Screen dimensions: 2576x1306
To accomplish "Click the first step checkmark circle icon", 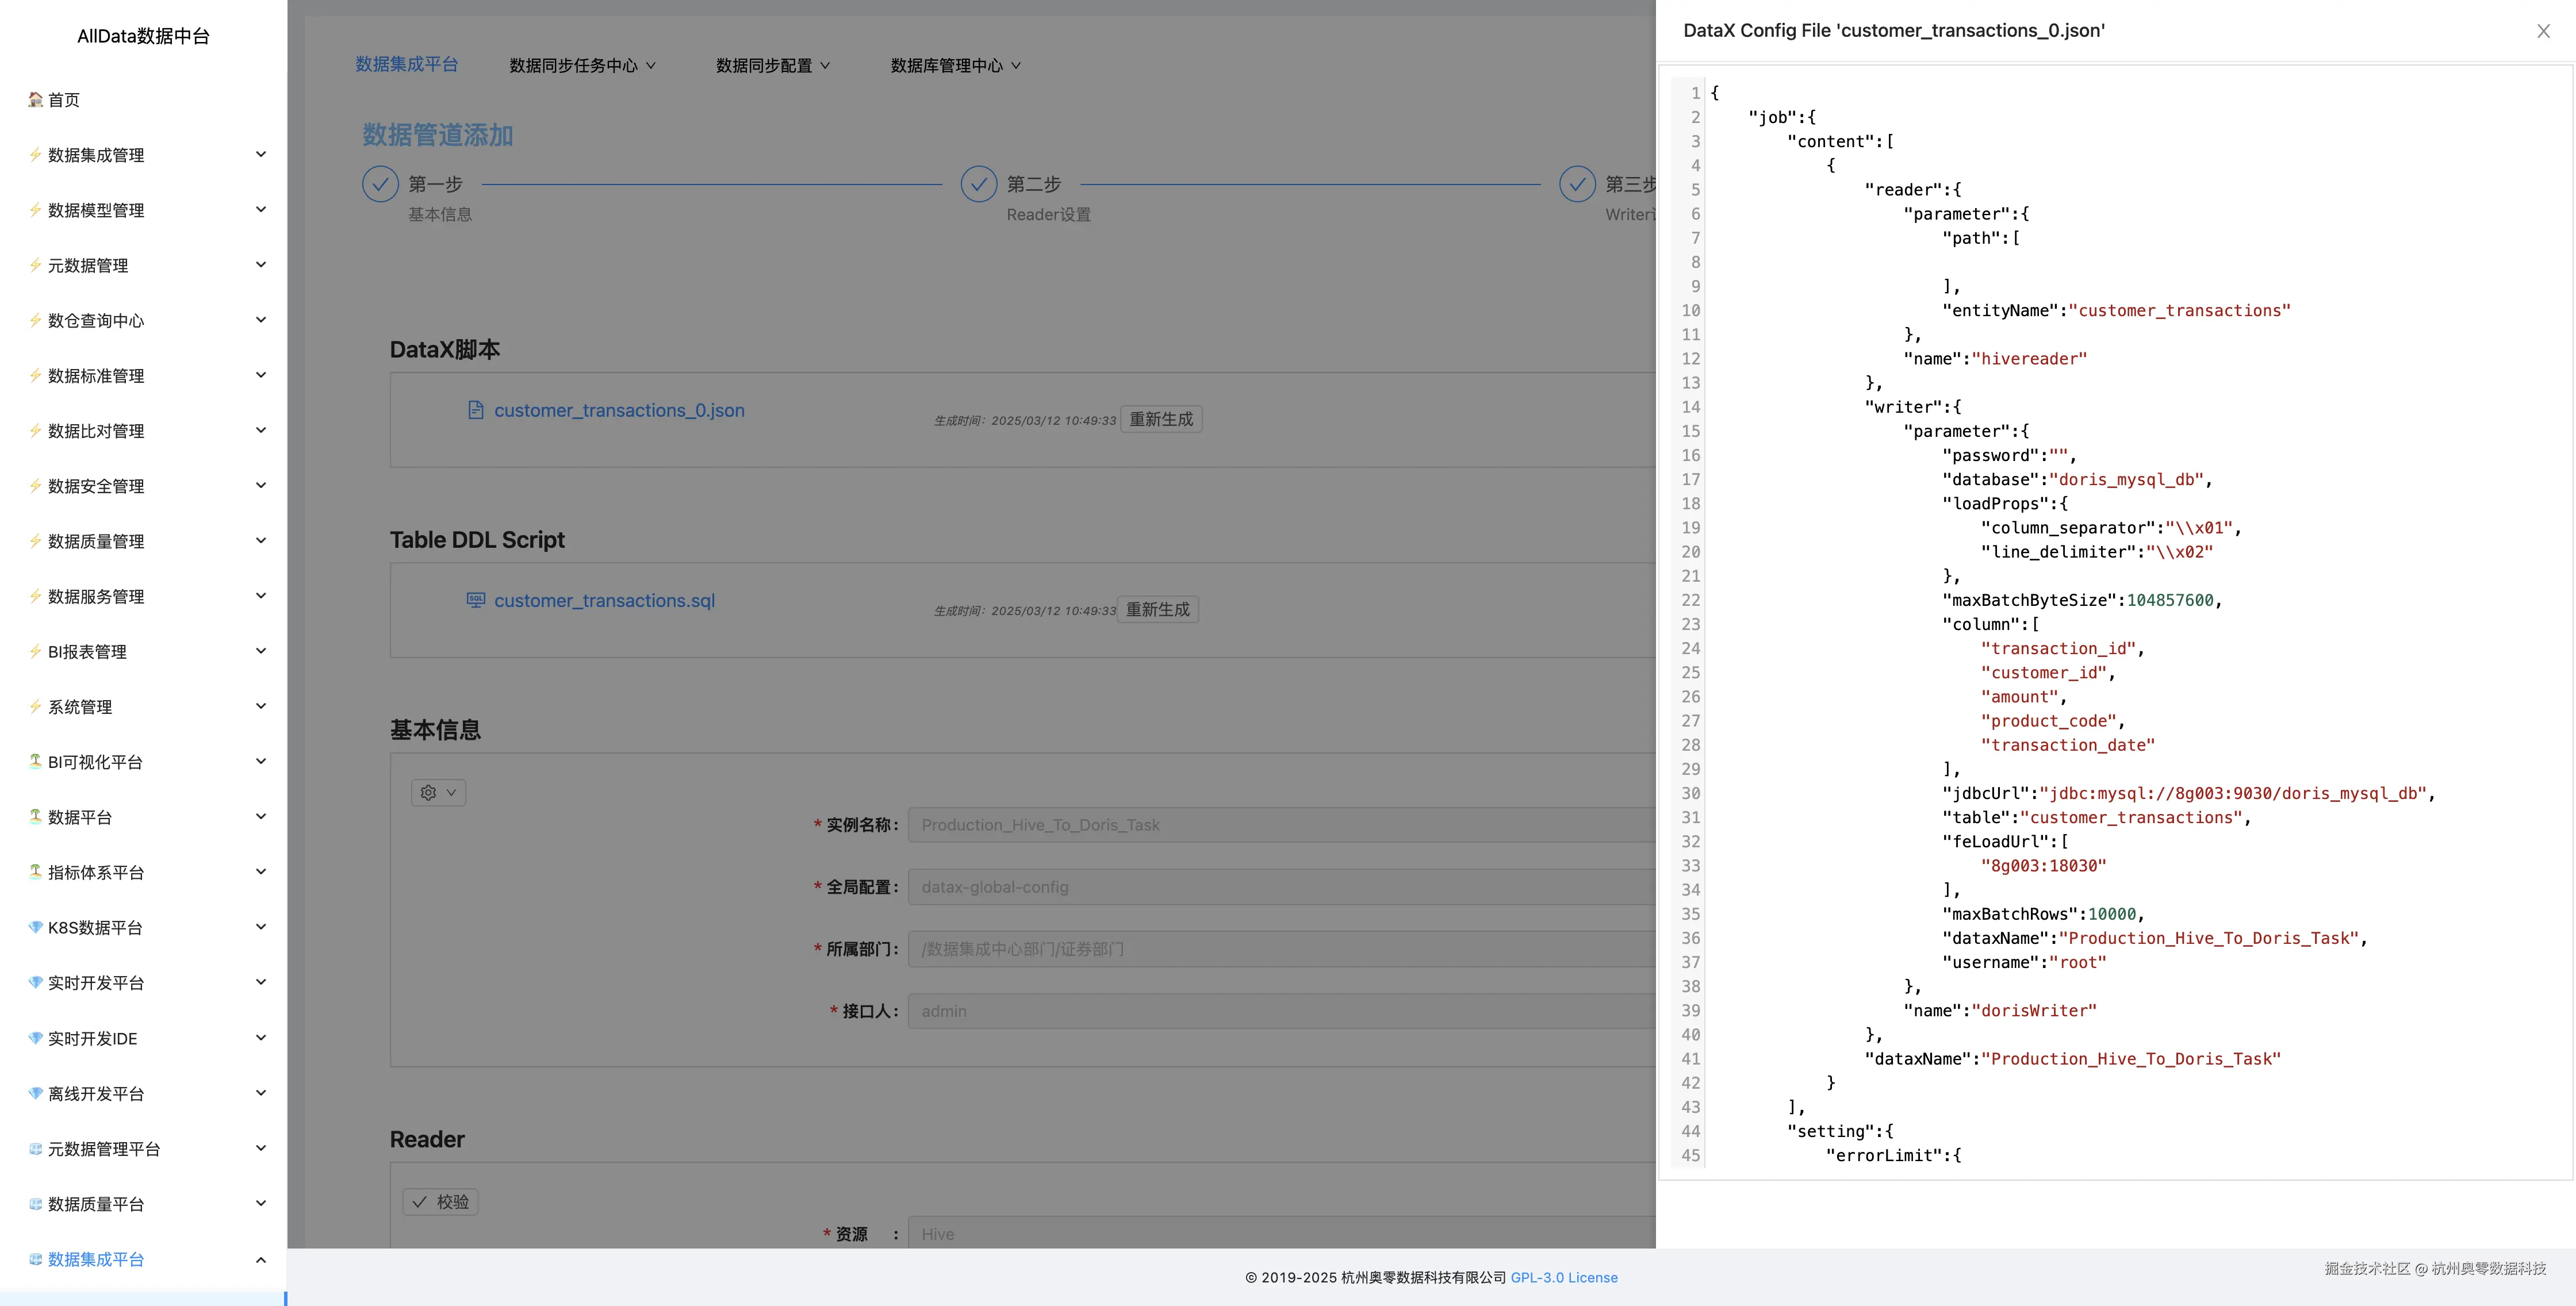I will click(380, 184).
